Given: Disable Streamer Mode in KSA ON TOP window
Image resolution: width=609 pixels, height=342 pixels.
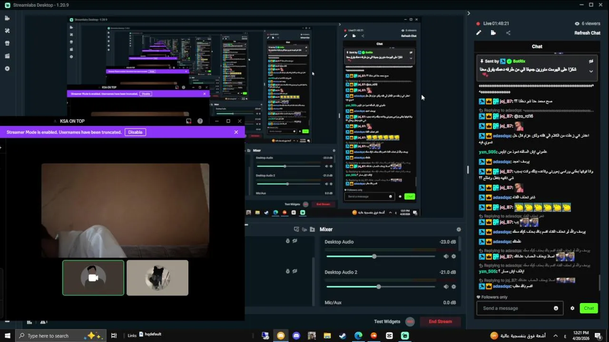Looking at the screenshot, I should pos(135,132).
